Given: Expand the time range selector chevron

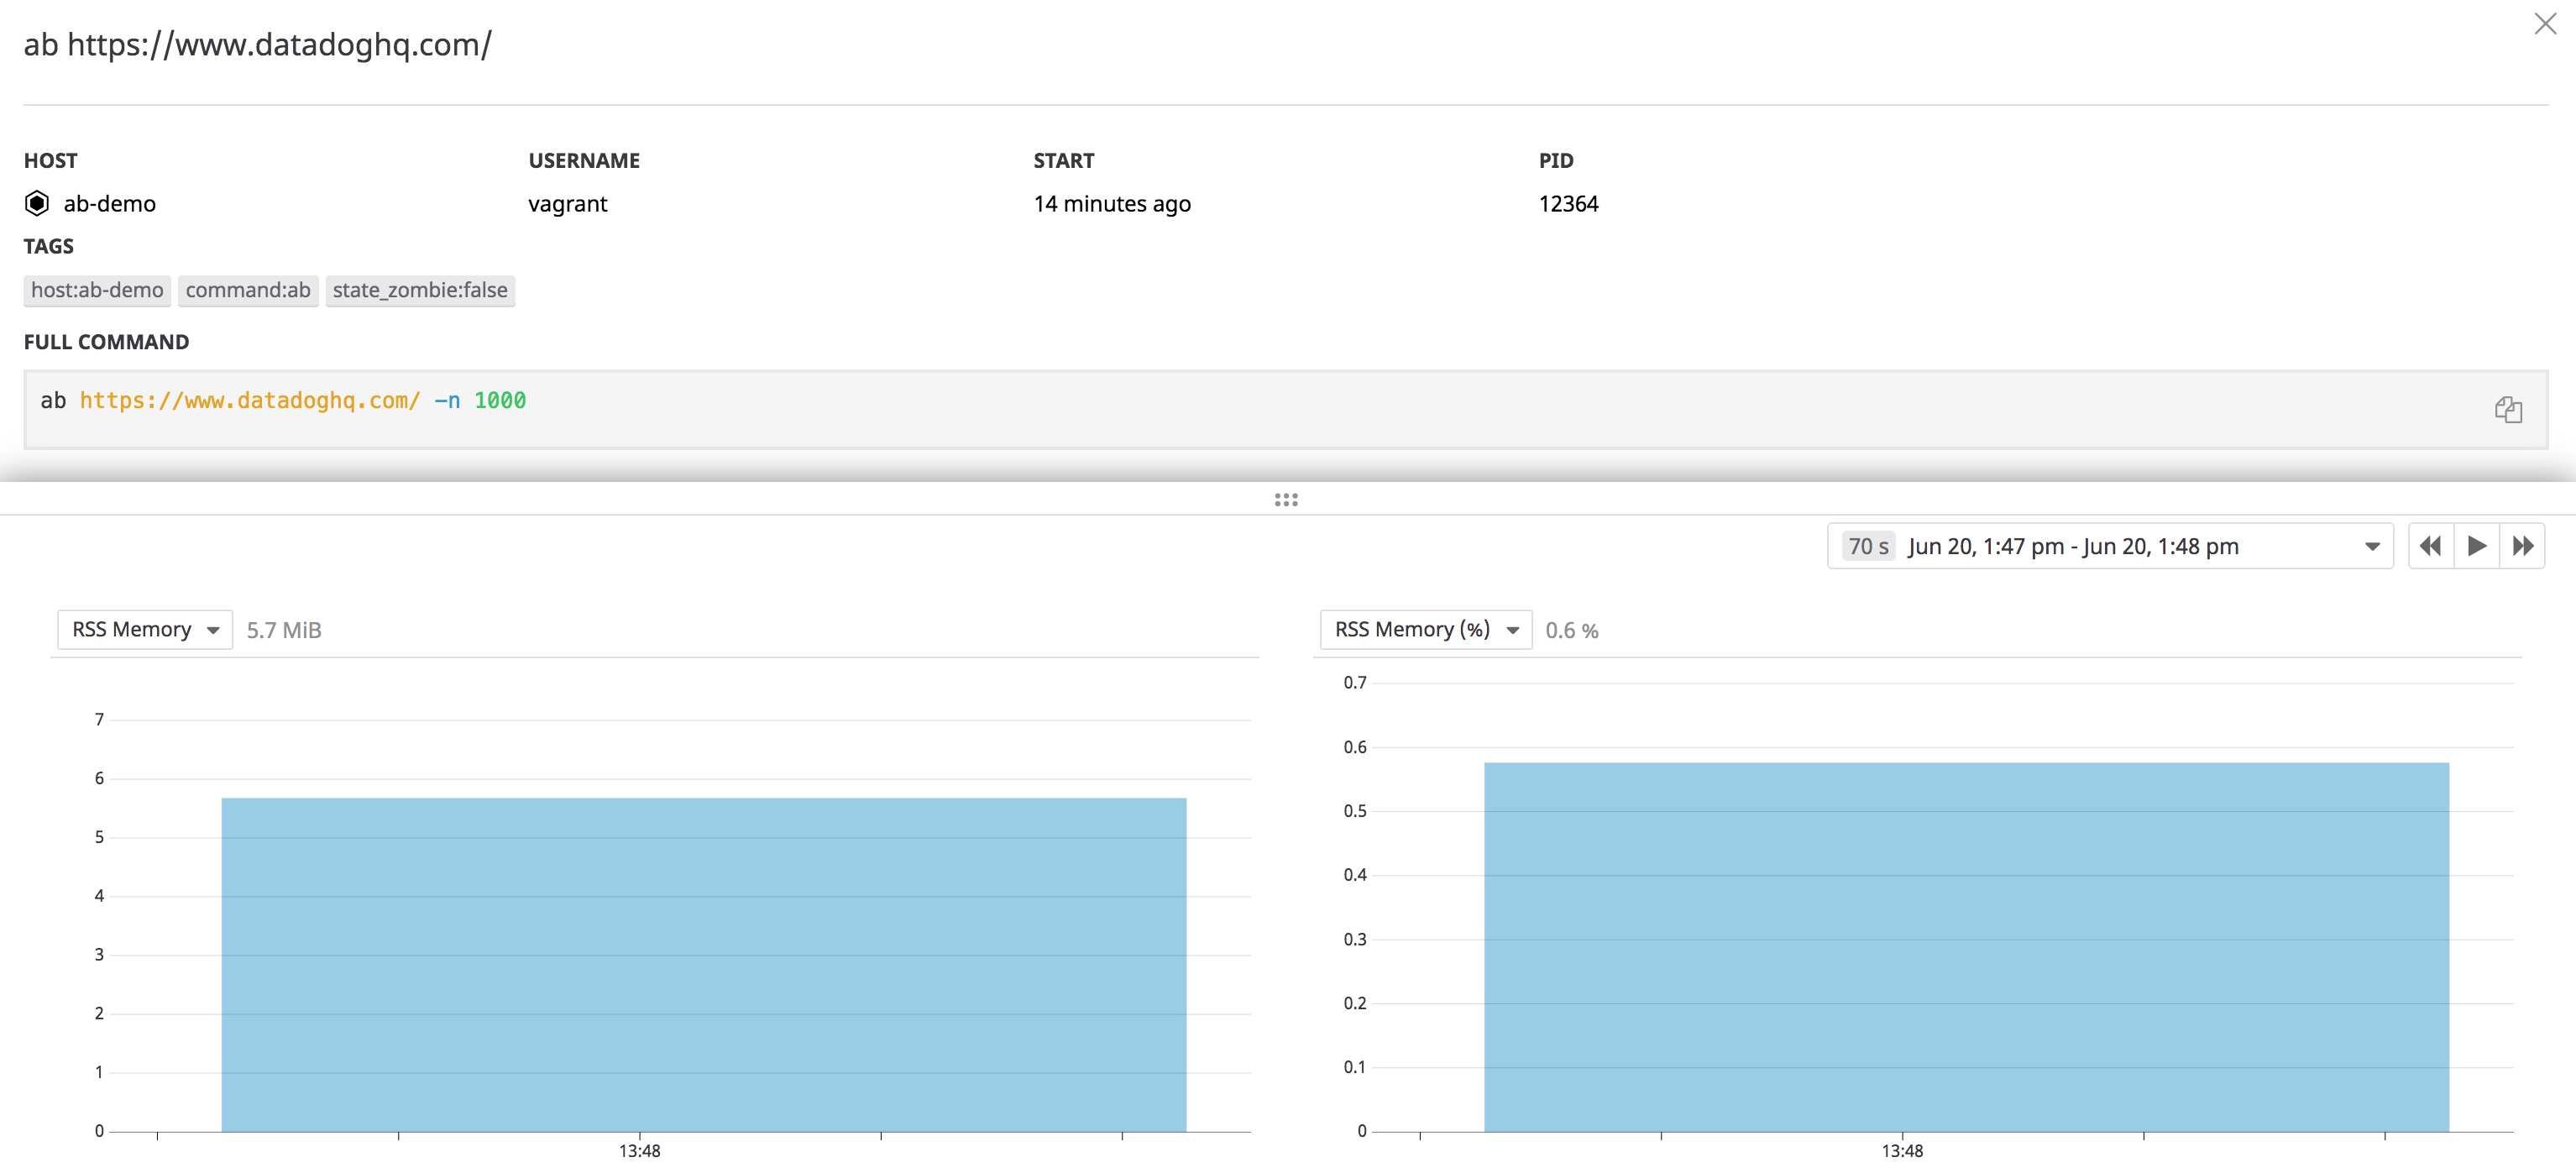Looking at the screenshot, I should coord(2371,546).
